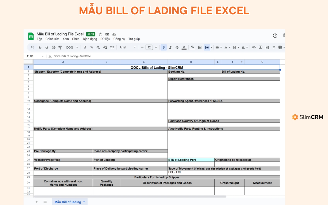
Task: Click the formula bar showing OOCL Bills of Lading
Action: click(72, 56)
